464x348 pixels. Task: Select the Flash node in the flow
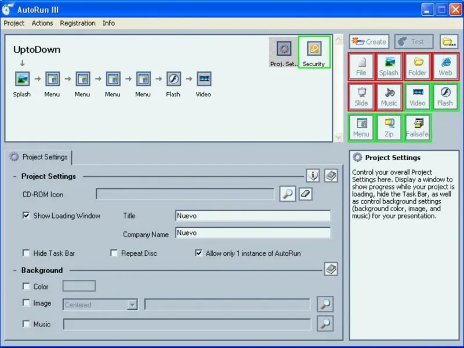(x=173, y=85)
